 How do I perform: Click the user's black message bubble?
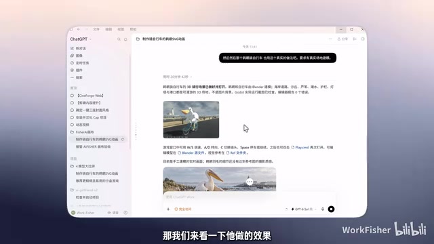(x=277, y=58)
